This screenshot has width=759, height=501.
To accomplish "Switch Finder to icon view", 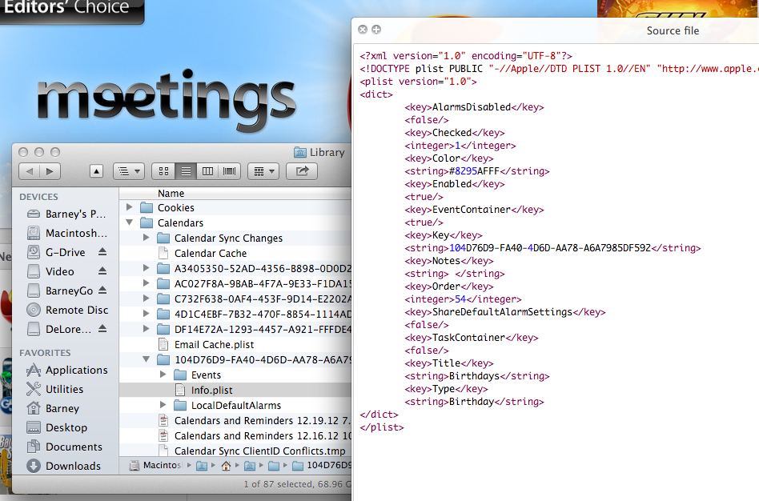I will pos(165,171).
